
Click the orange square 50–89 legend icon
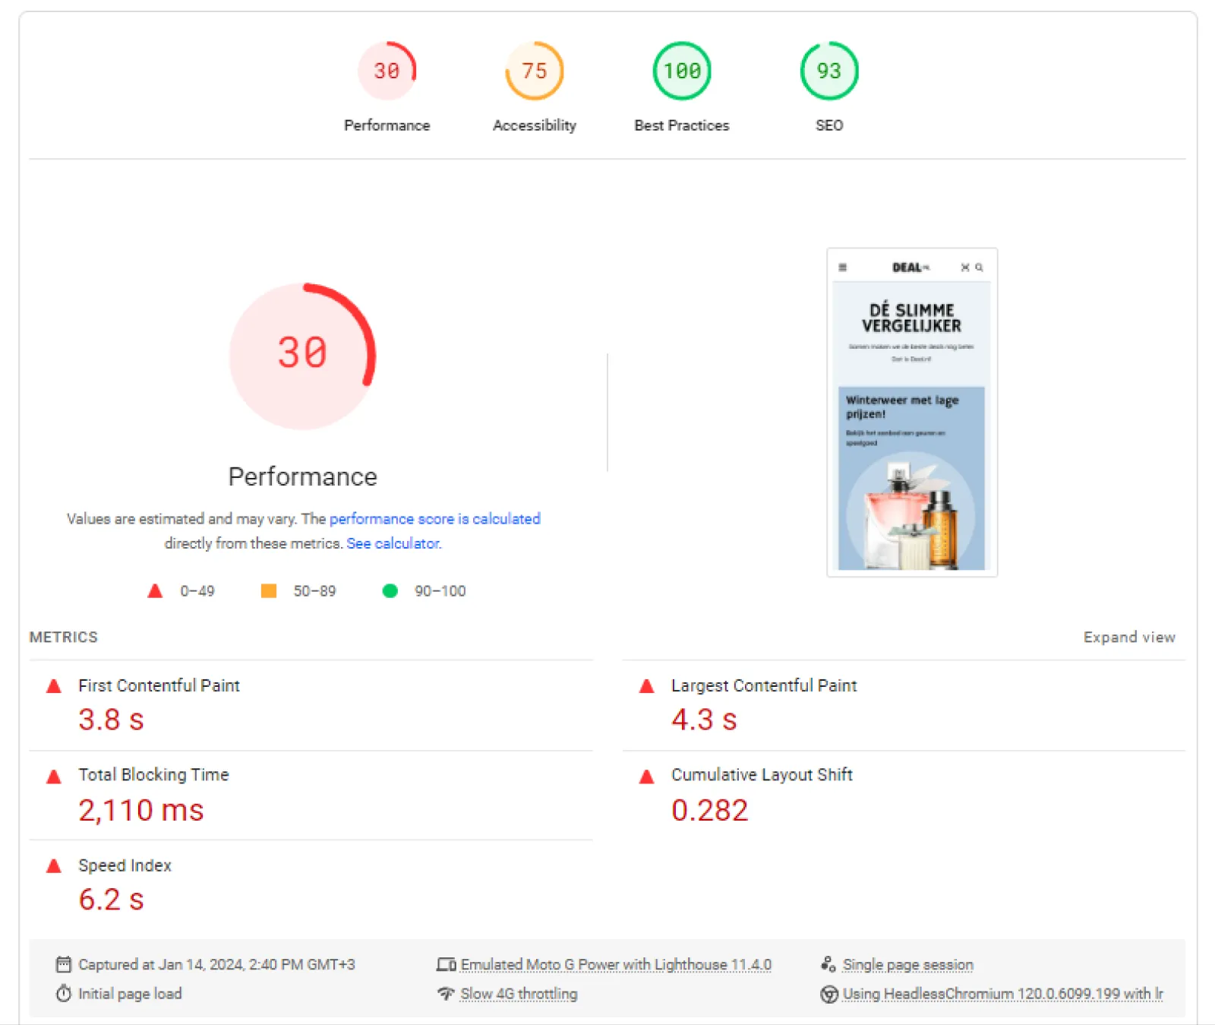pyautogui.click(x=269, y=591)
